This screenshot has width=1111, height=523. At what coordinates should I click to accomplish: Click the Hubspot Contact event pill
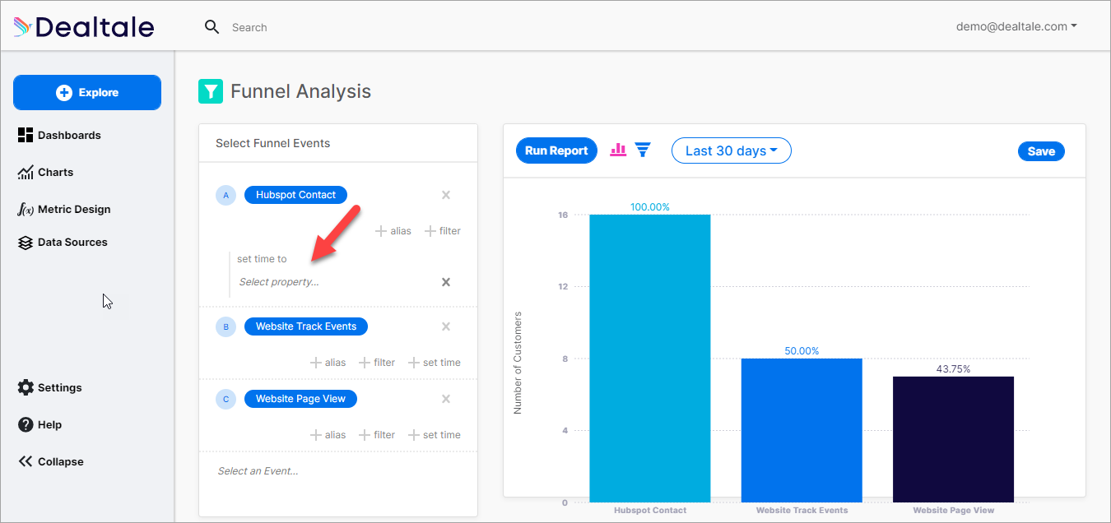click(295, 195)
